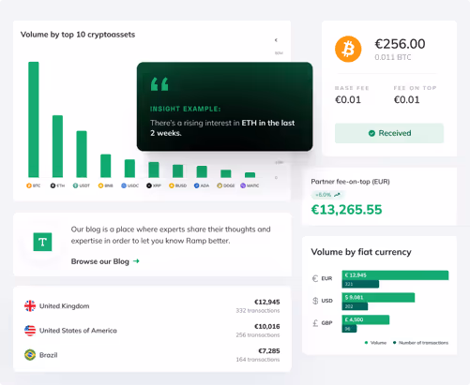Click the EUR volume bar showing € 12,945

click(x=395, y=275)
